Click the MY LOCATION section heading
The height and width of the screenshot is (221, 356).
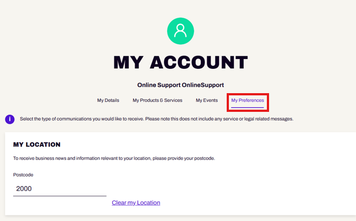(37, 144)
